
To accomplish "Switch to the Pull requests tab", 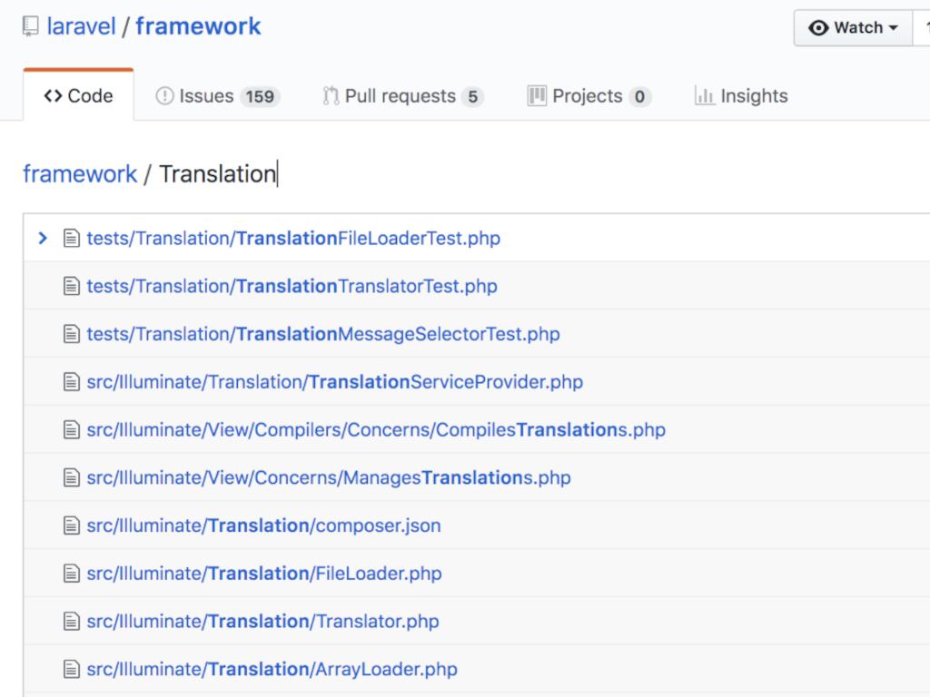I will (403, 96).
